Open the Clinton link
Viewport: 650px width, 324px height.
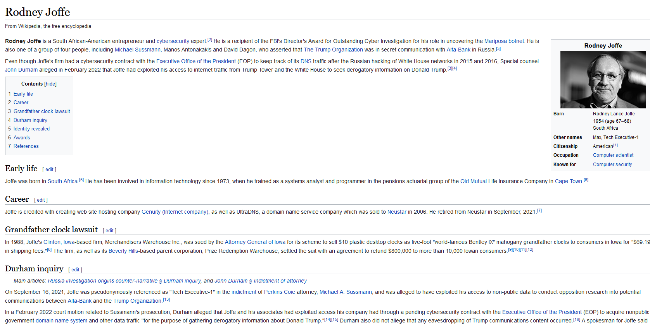[52, 242]
